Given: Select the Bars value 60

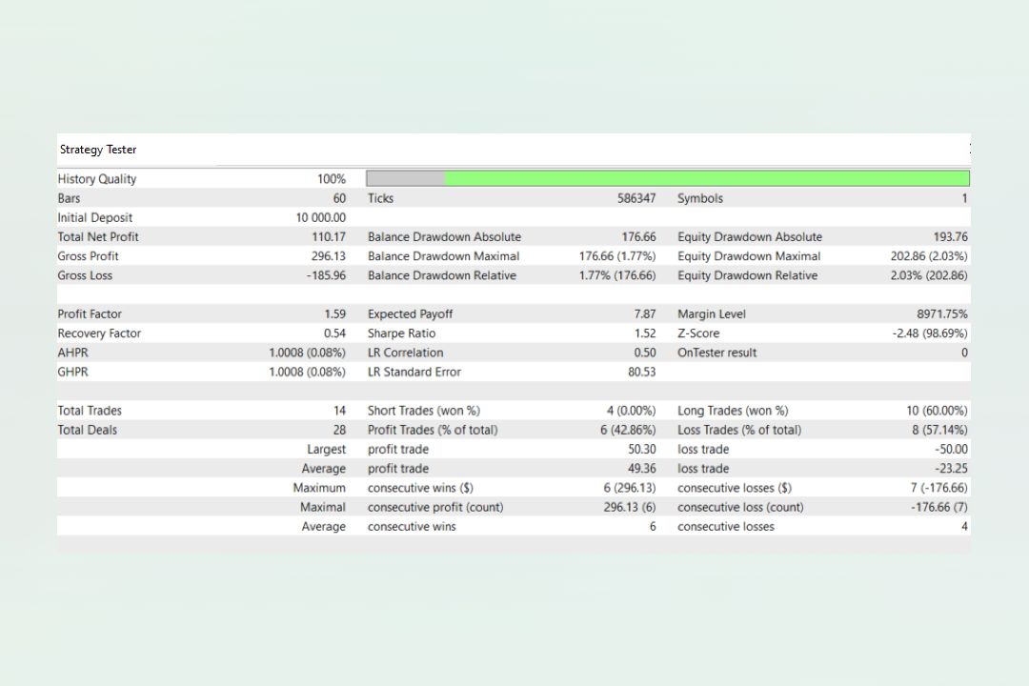Looking at the screenshot, I should pos(338,198).
